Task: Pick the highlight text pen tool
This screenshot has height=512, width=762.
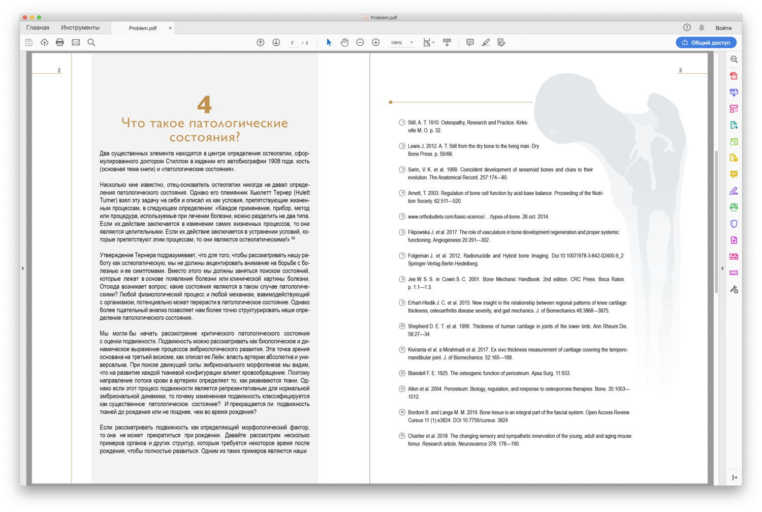Action: 486,43
